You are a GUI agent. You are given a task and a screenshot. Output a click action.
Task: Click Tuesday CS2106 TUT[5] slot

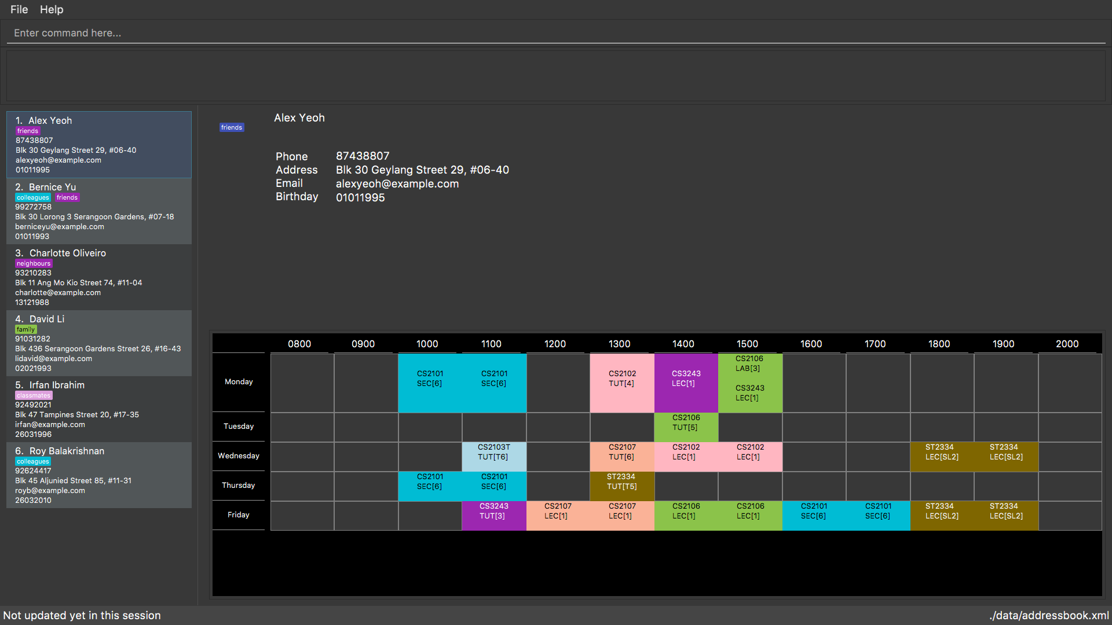click(686, 427)
